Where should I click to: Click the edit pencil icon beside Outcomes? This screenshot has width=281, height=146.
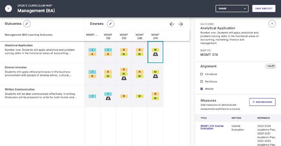27,24
